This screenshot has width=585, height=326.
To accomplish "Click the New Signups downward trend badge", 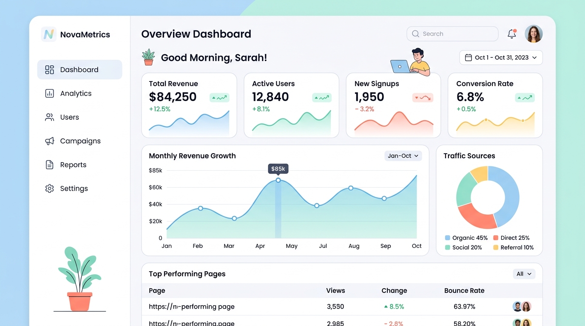I will pyautogui.click(x=423, y=98).
